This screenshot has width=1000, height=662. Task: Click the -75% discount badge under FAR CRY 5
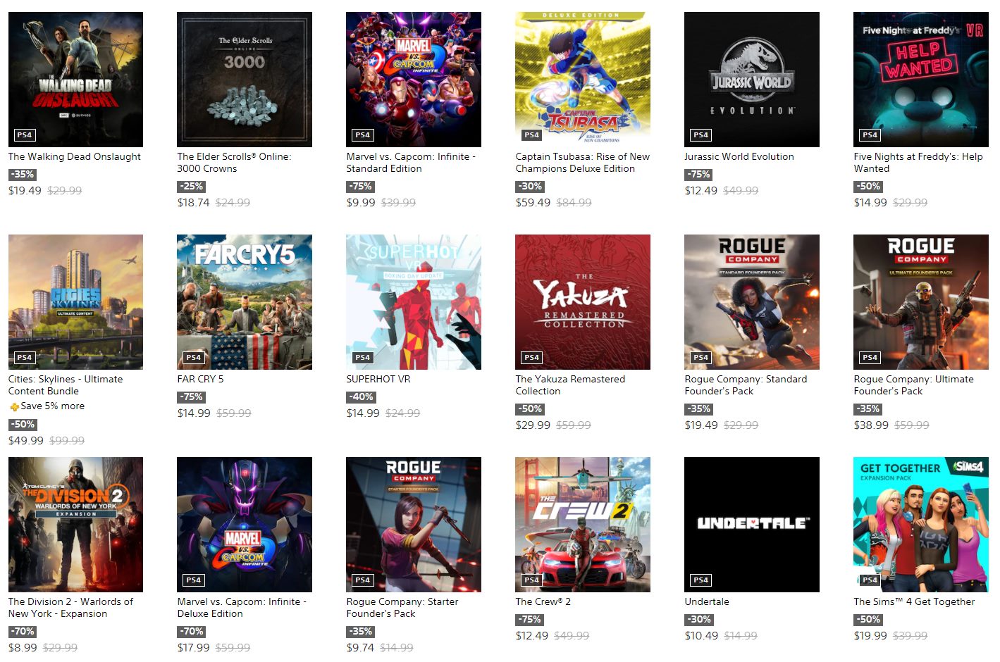coord(191,397)
